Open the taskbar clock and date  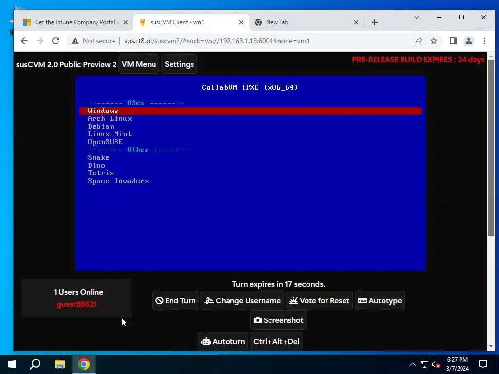[x=457, y=364]
